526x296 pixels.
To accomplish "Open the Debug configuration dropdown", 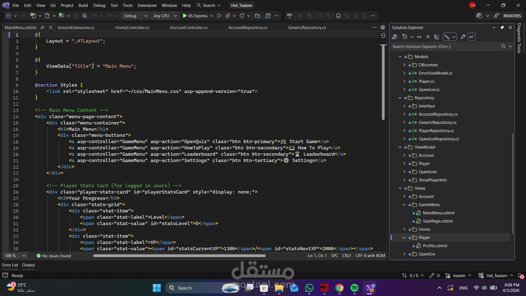I will (135, 16).
